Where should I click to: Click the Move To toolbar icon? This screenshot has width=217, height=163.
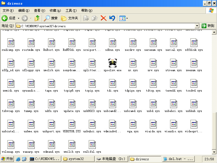tap(86, 18)
